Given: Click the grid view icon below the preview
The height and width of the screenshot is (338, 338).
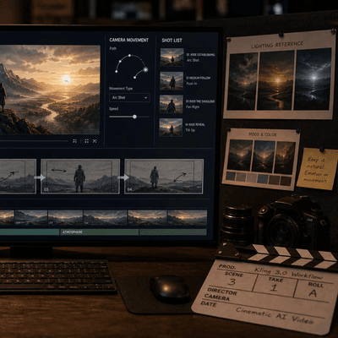Looking at the screenshot, I should pyautogui.click(x=87, y=141).
